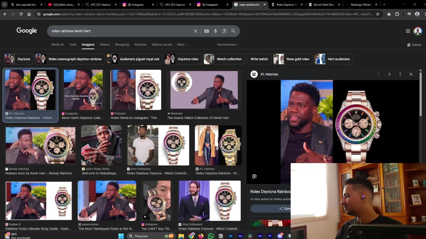Screen dimensions: 426x239
Task: Switch to the Tudo results tab
Action: 73,44
